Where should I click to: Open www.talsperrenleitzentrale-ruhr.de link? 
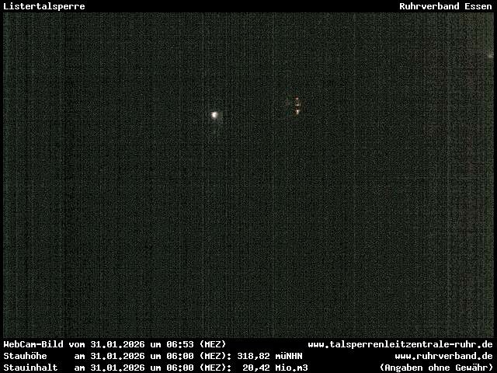point(400,344)
